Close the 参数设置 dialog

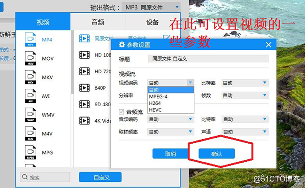(x=268, y=45)
